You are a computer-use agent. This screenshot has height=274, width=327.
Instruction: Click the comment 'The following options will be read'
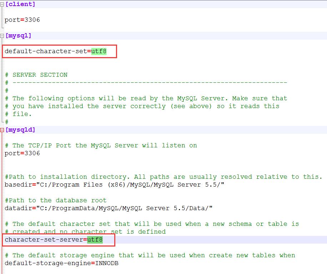[x=146, y=98]
